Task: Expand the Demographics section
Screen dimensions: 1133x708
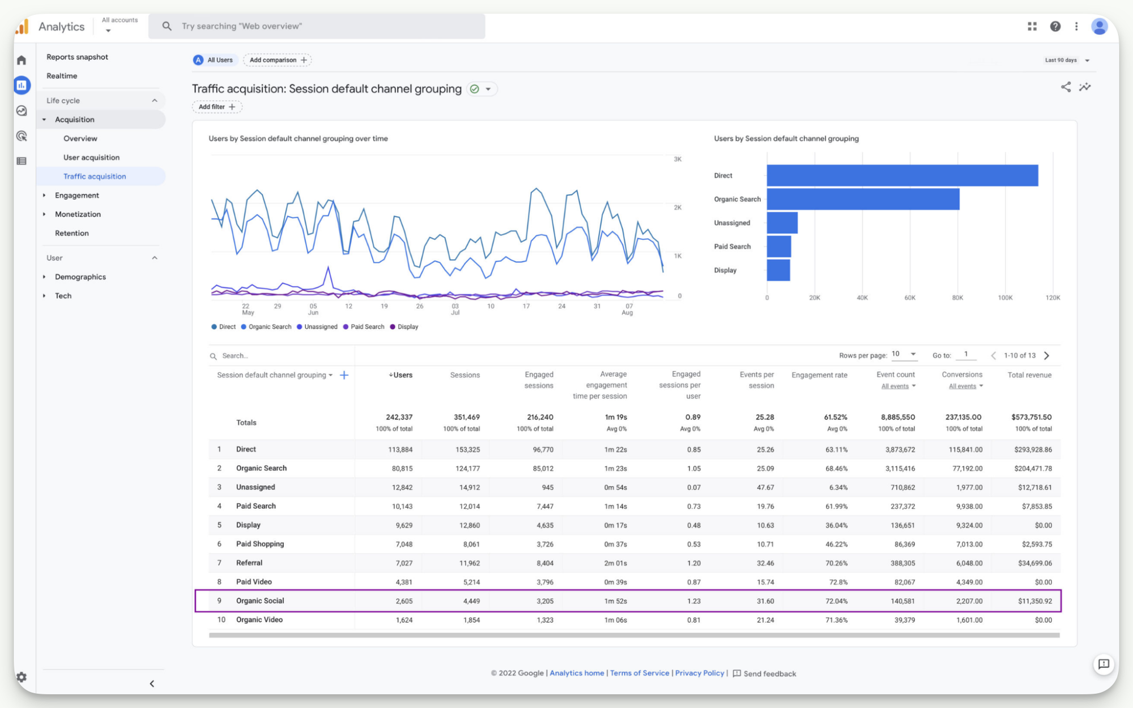Action: click(80, 277)
